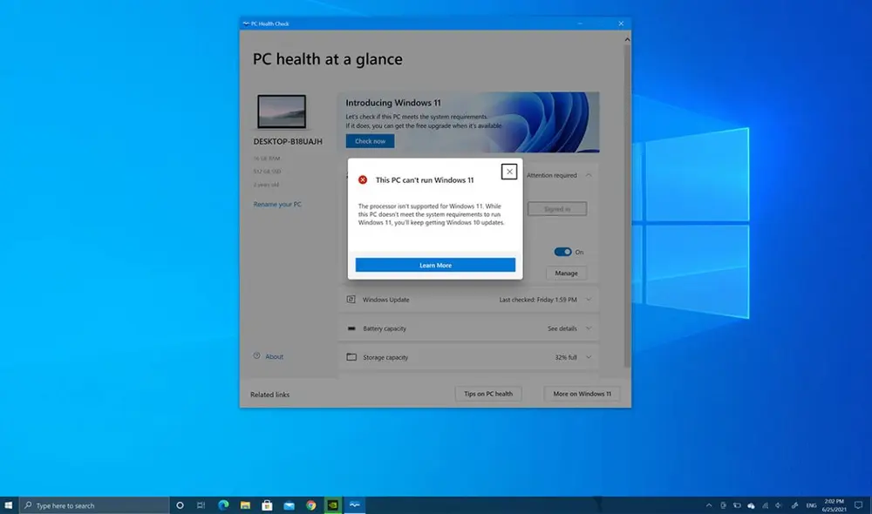The height and width of the screenshot is (514, 872).
Task: Expand the Storage capacity section
Action: [589, 356]
